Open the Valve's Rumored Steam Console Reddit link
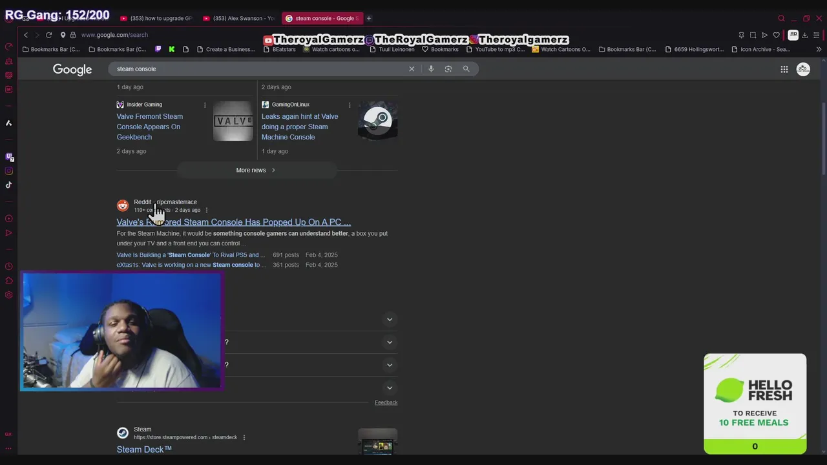827x465 pixels. (x=234, y=222)
